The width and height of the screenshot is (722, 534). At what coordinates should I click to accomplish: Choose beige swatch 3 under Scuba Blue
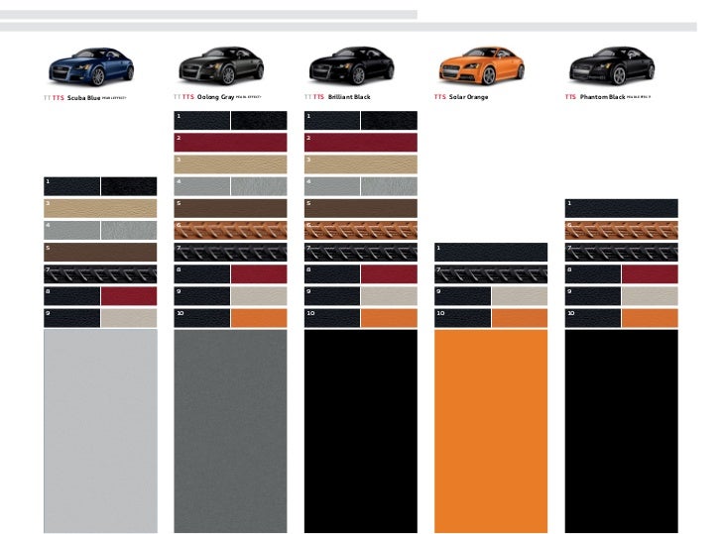(x=100, y=208)
